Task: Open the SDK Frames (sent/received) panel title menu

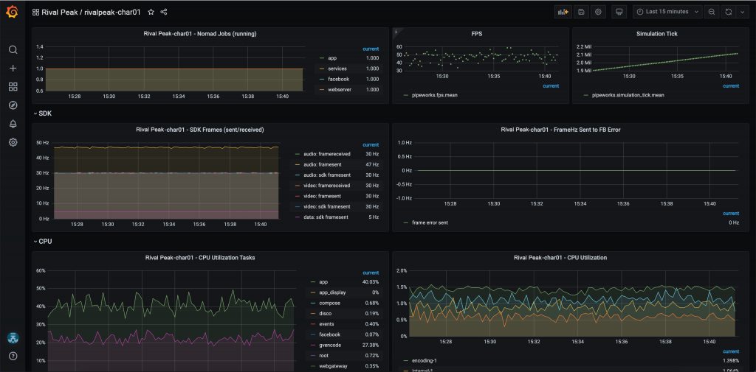Action: pos(200,130)
